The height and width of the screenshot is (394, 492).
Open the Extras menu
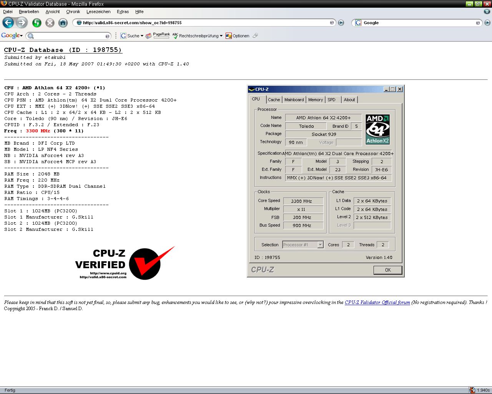(123, 12)
